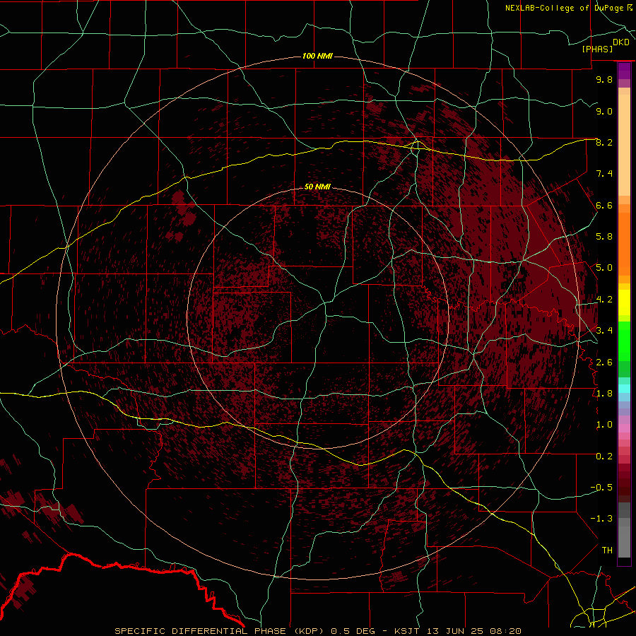Click the [PHAS] label near the color scale
Screen dimensions: 636x636
pos(597,49)
